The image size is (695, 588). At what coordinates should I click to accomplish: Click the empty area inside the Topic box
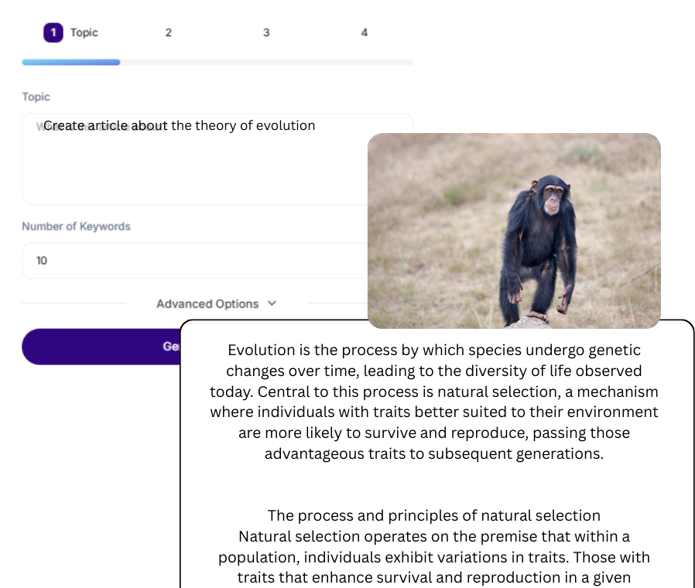click(x=193, y=174)
